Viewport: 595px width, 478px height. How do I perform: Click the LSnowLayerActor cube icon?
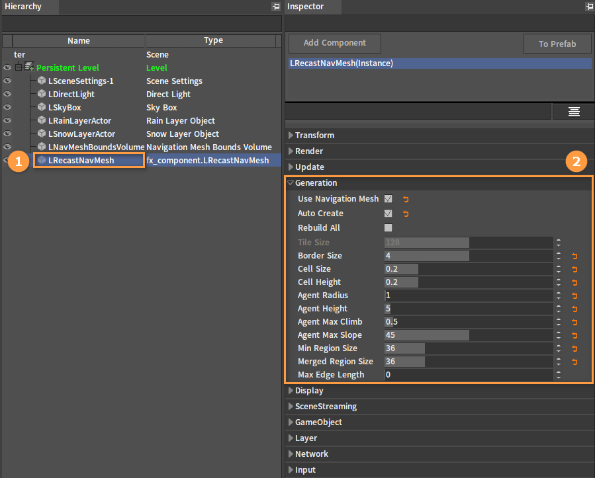42,134
